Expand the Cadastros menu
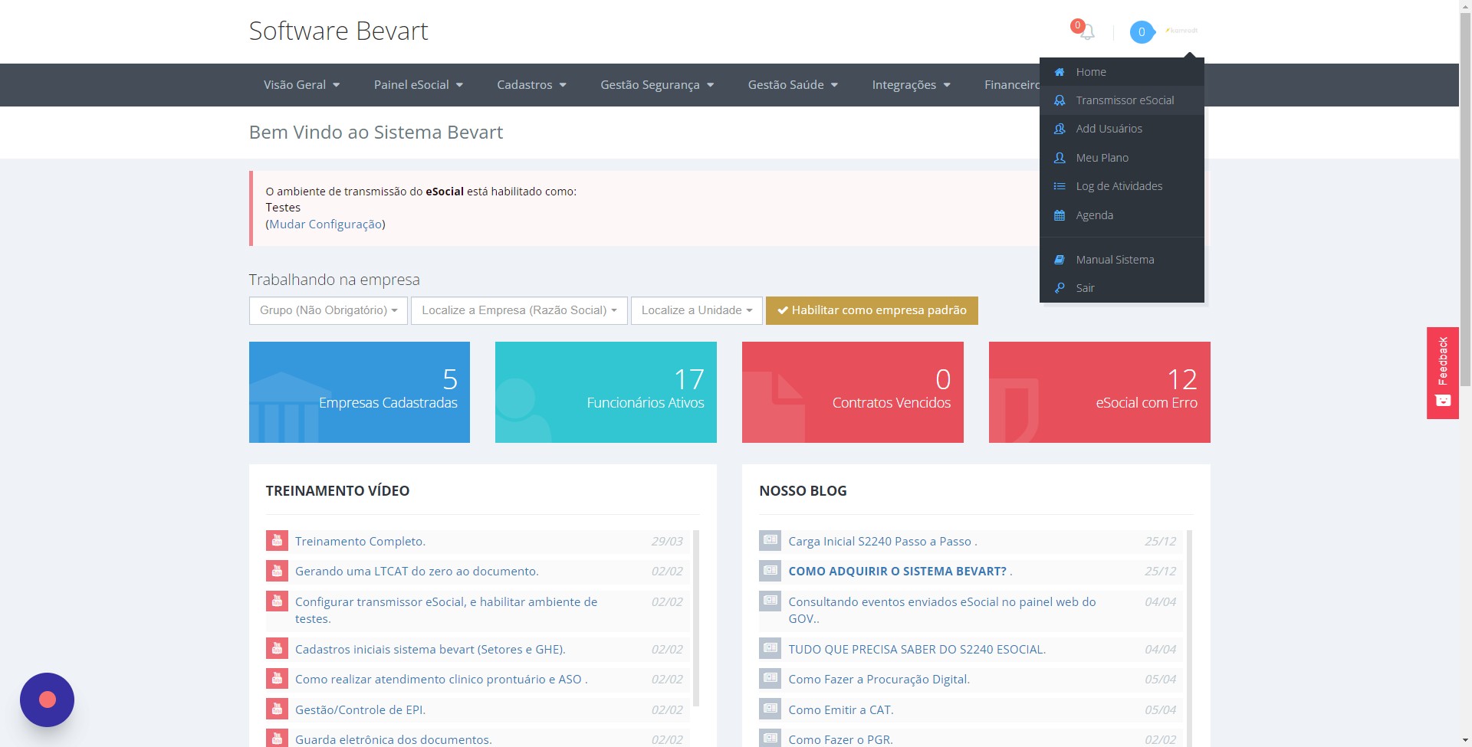The height and width of the screenshot is (747, 1472). pos(532,85)
